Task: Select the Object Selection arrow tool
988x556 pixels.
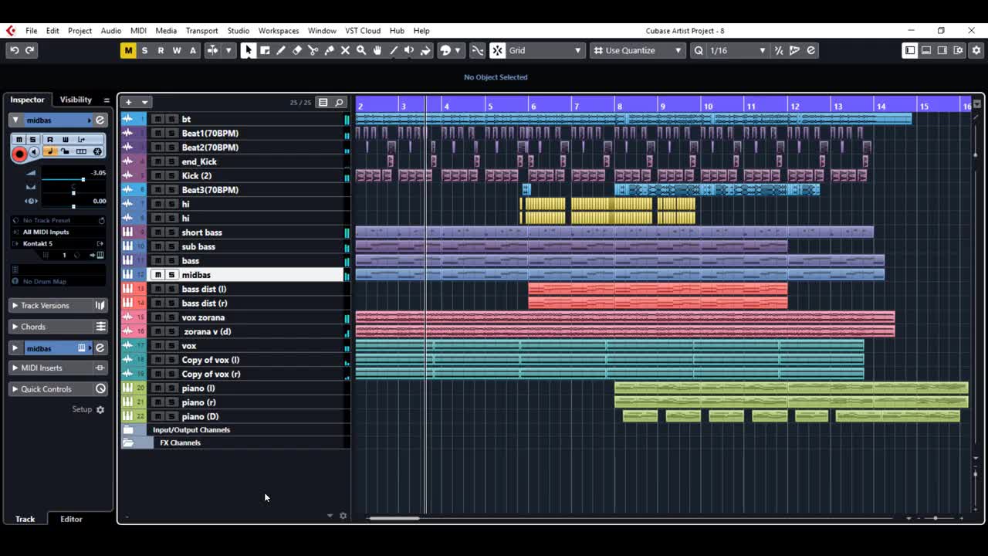Action: point(248,50)
